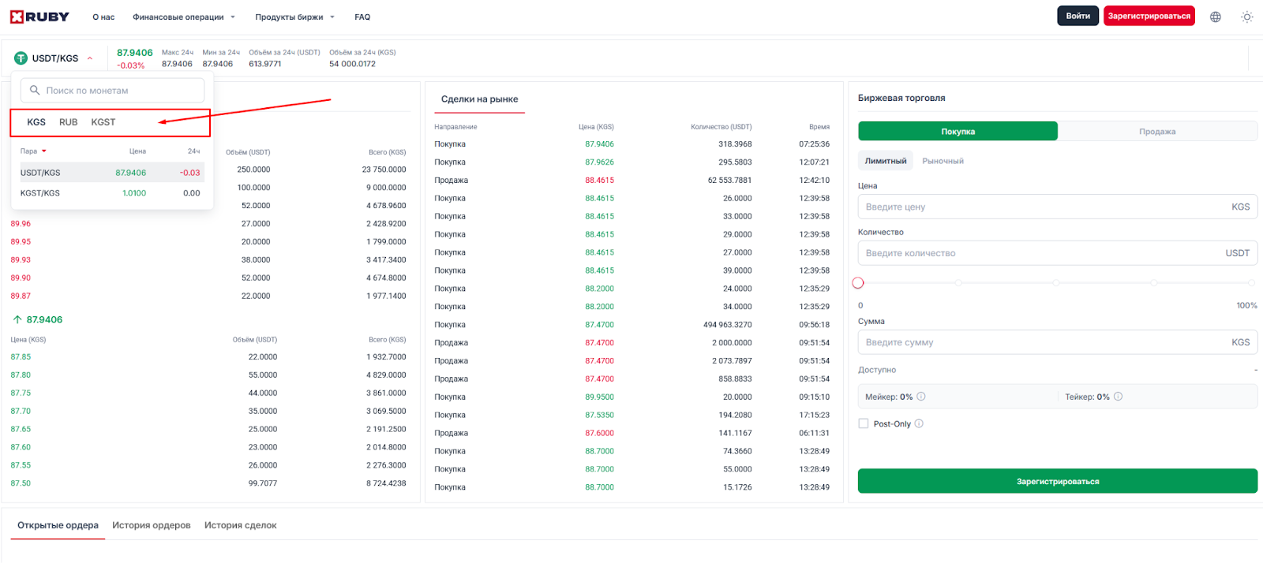Toggle the light/dark theme sun icon
The height and width of the screenshot is (563, 1263).
click(1246, 17)
